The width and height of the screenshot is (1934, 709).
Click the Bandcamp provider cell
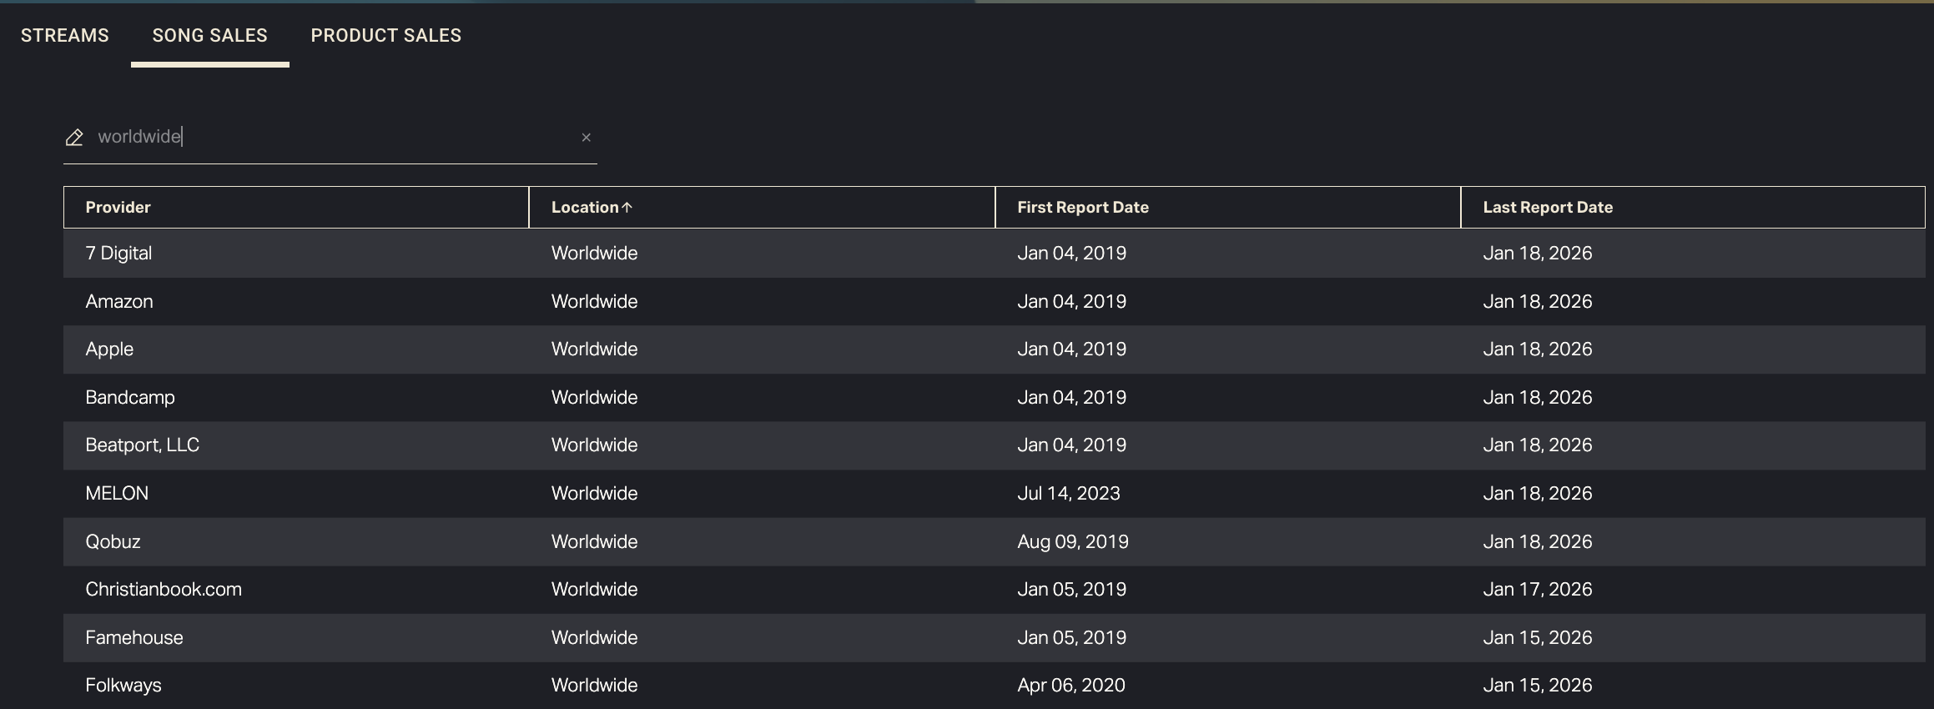(130, 398)
